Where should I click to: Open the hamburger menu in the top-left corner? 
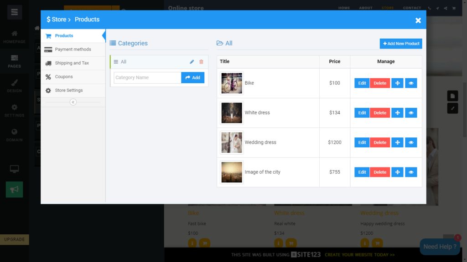(15, 12)
